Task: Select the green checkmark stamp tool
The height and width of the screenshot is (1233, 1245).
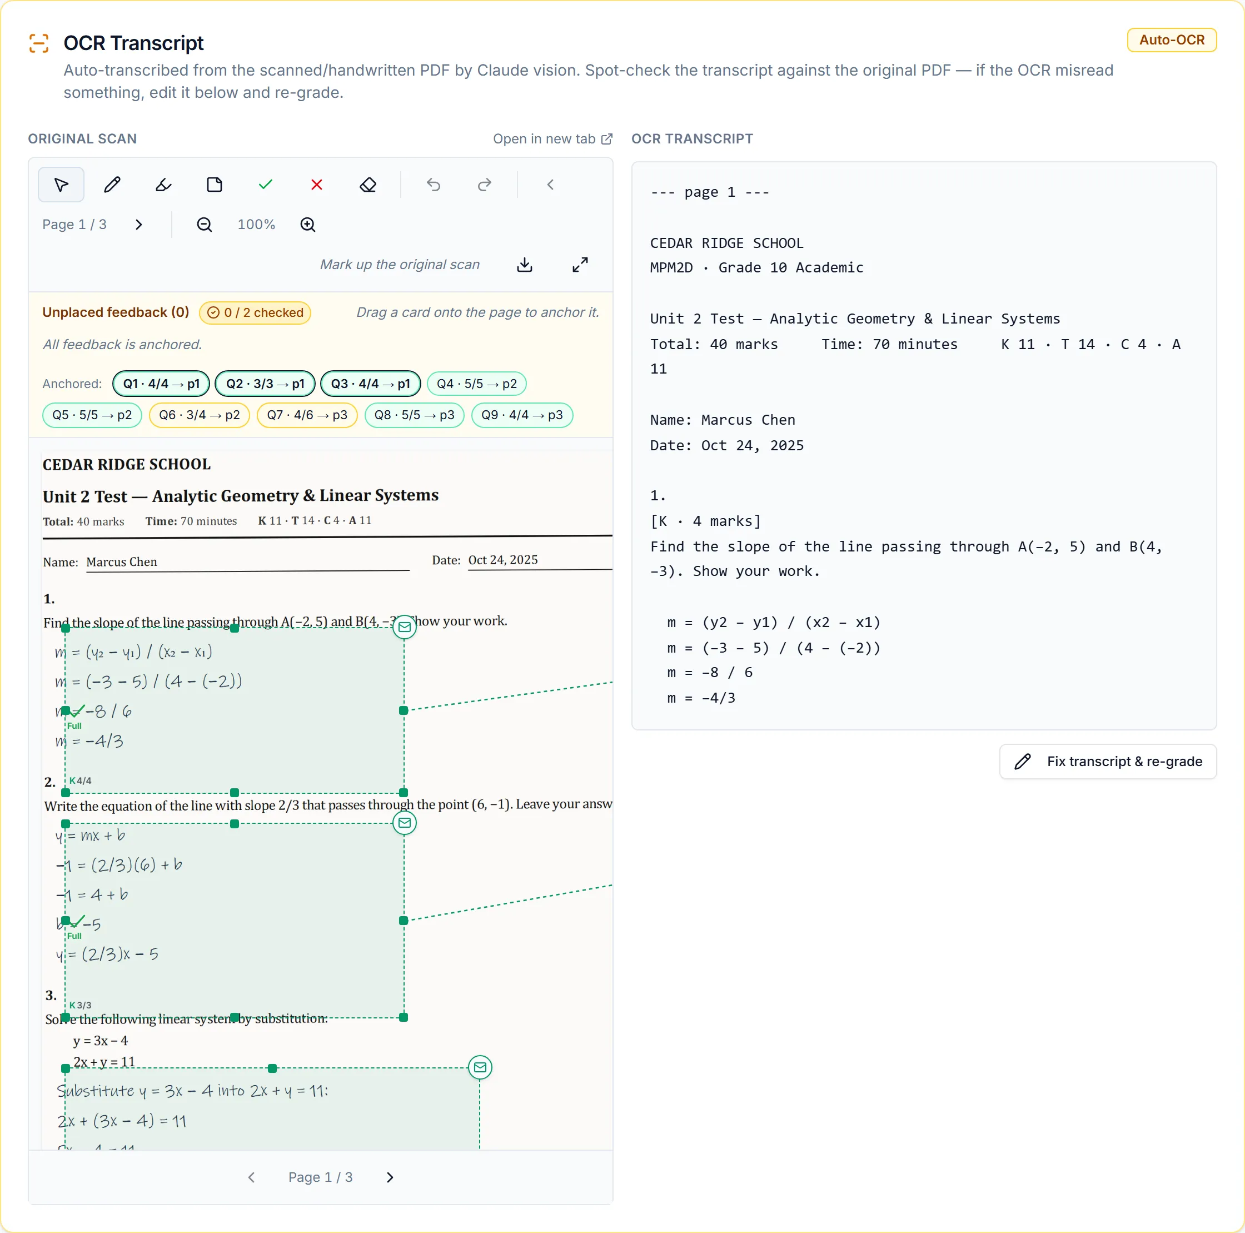Action: pyautogui.click(x=266, y=185)
